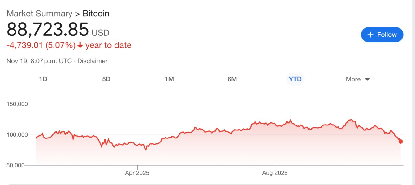Screen dimensions: 415x185
Task: Click the 88,723.85 price value
Action: point(48,30)
